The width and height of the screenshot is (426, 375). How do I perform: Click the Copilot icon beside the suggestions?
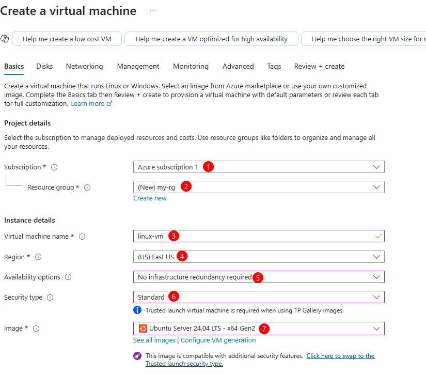point(5,39)
